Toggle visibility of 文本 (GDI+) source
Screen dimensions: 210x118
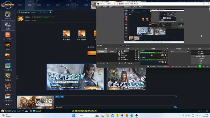136,55
